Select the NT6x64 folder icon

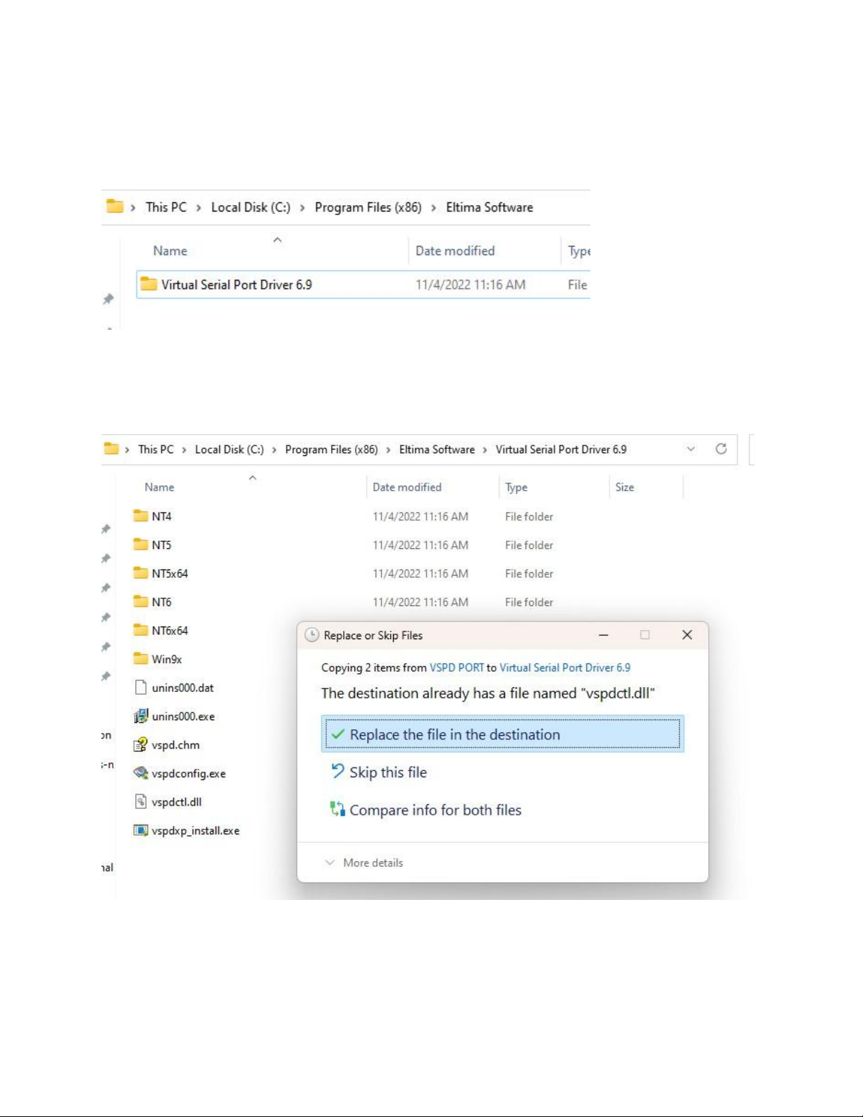pyautogui.click(x=141, y=630)
